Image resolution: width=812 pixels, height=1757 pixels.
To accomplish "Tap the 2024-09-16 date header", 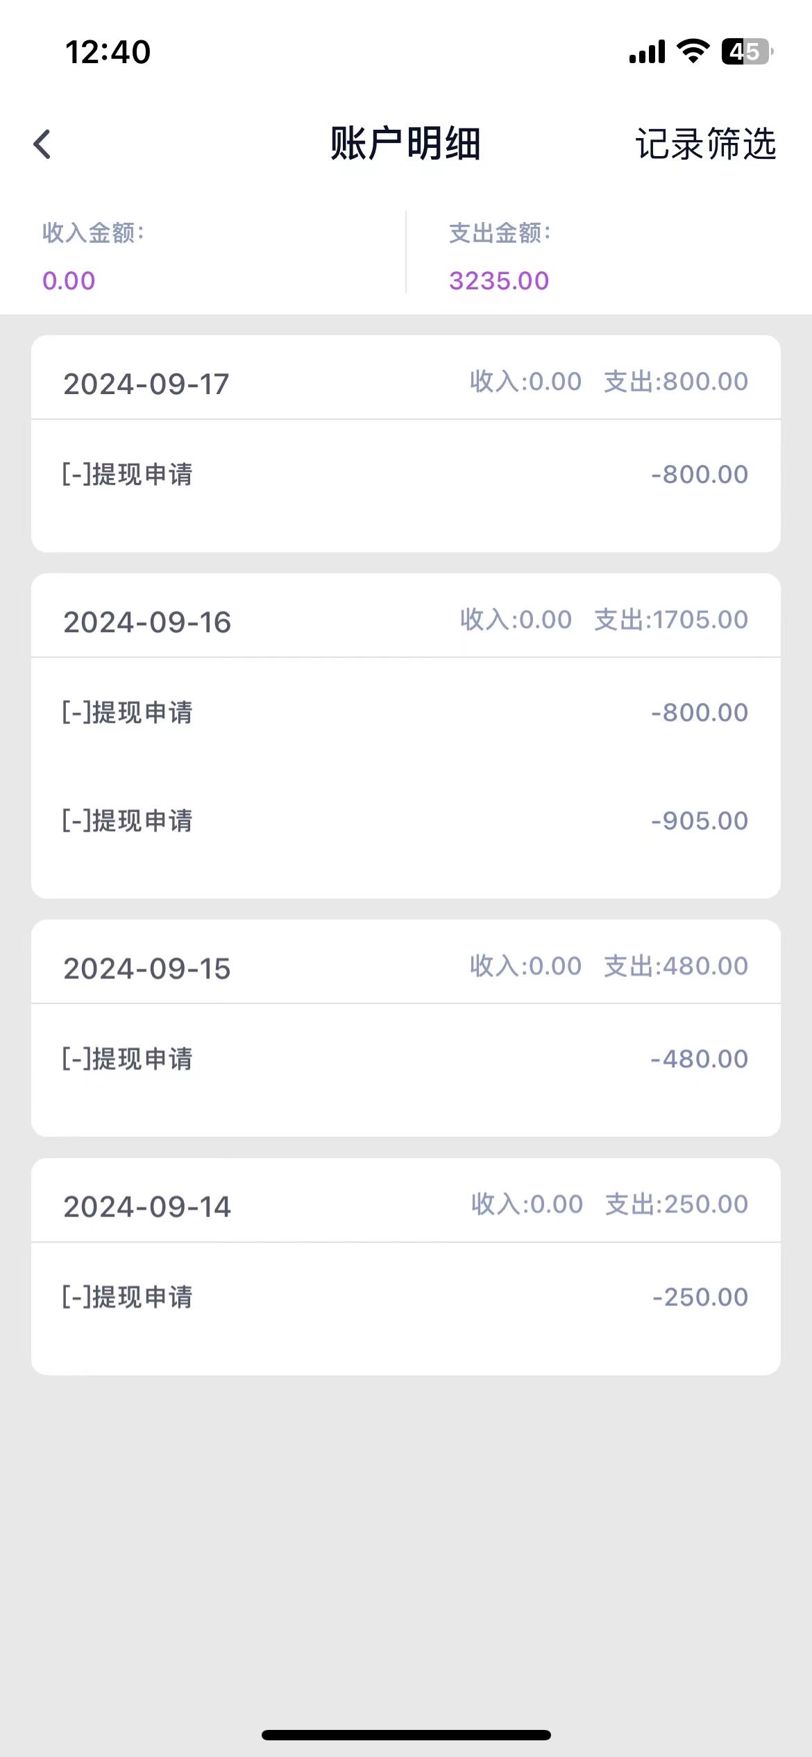I will coord(147,622).
